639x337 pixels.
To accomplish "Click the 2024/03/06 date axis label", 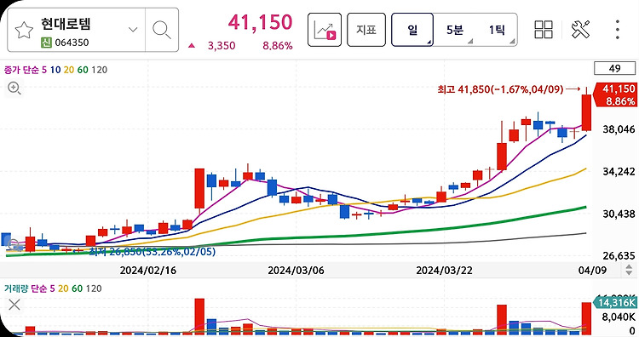I will tap(296, 271).
